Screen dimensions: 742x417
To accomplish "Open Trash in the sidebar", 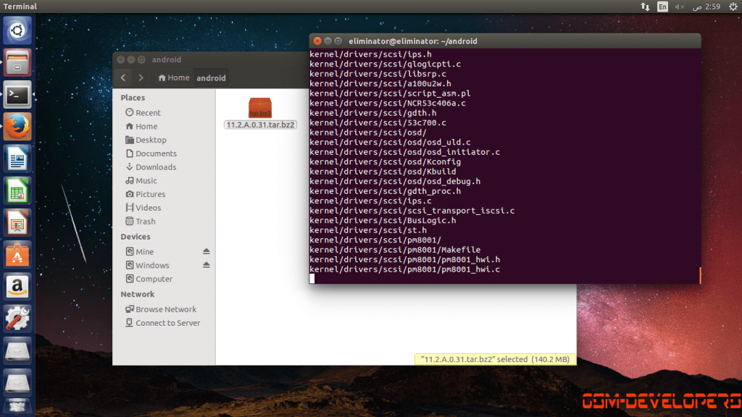I will click(145, 222).
